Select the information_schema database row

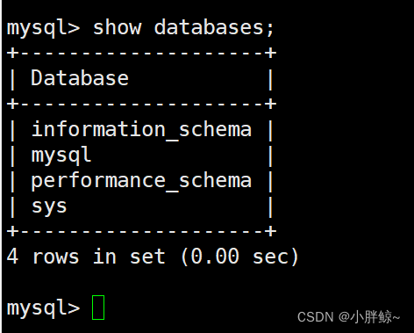[141, 129]
